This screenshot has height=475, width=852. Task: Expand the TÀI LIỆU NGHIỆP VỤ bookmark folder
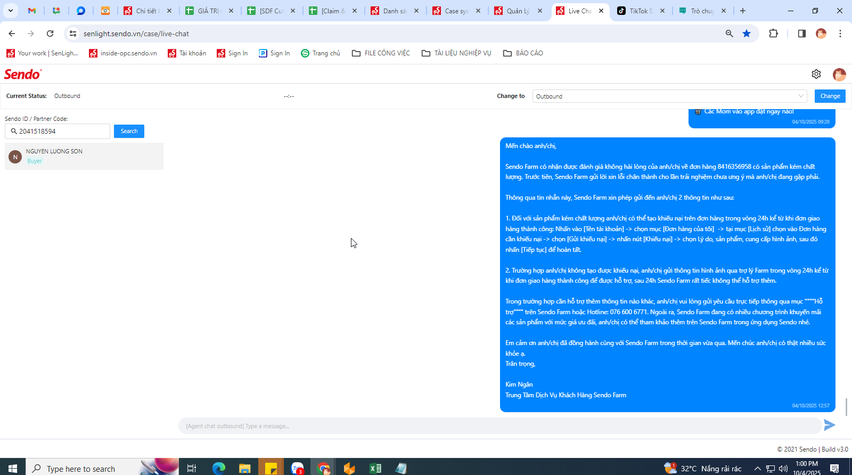coord(456,53)
